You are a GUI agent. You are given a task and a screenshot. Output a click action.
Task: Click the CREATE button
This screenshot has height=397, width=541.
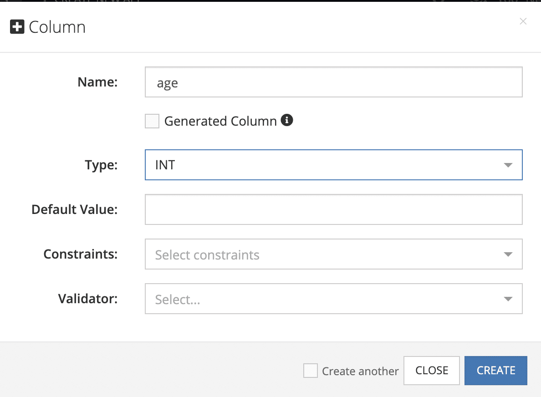496,371
